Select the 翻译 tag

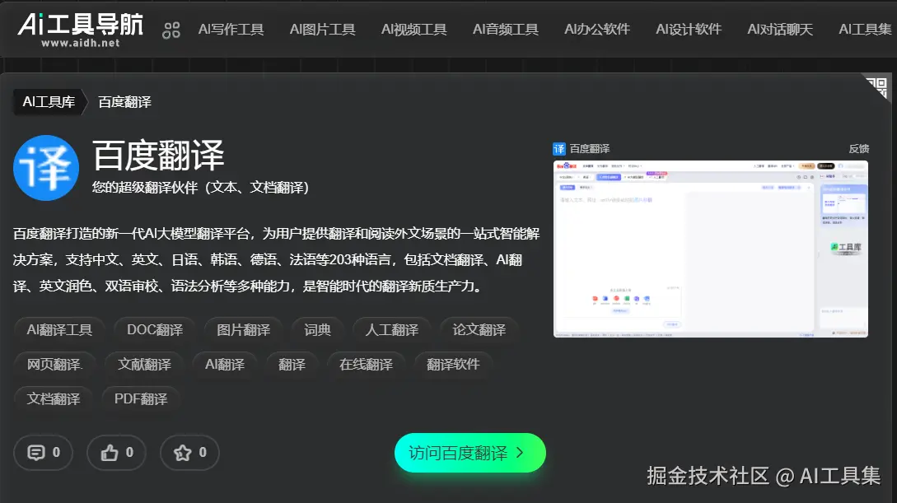[x=292, y=364]
